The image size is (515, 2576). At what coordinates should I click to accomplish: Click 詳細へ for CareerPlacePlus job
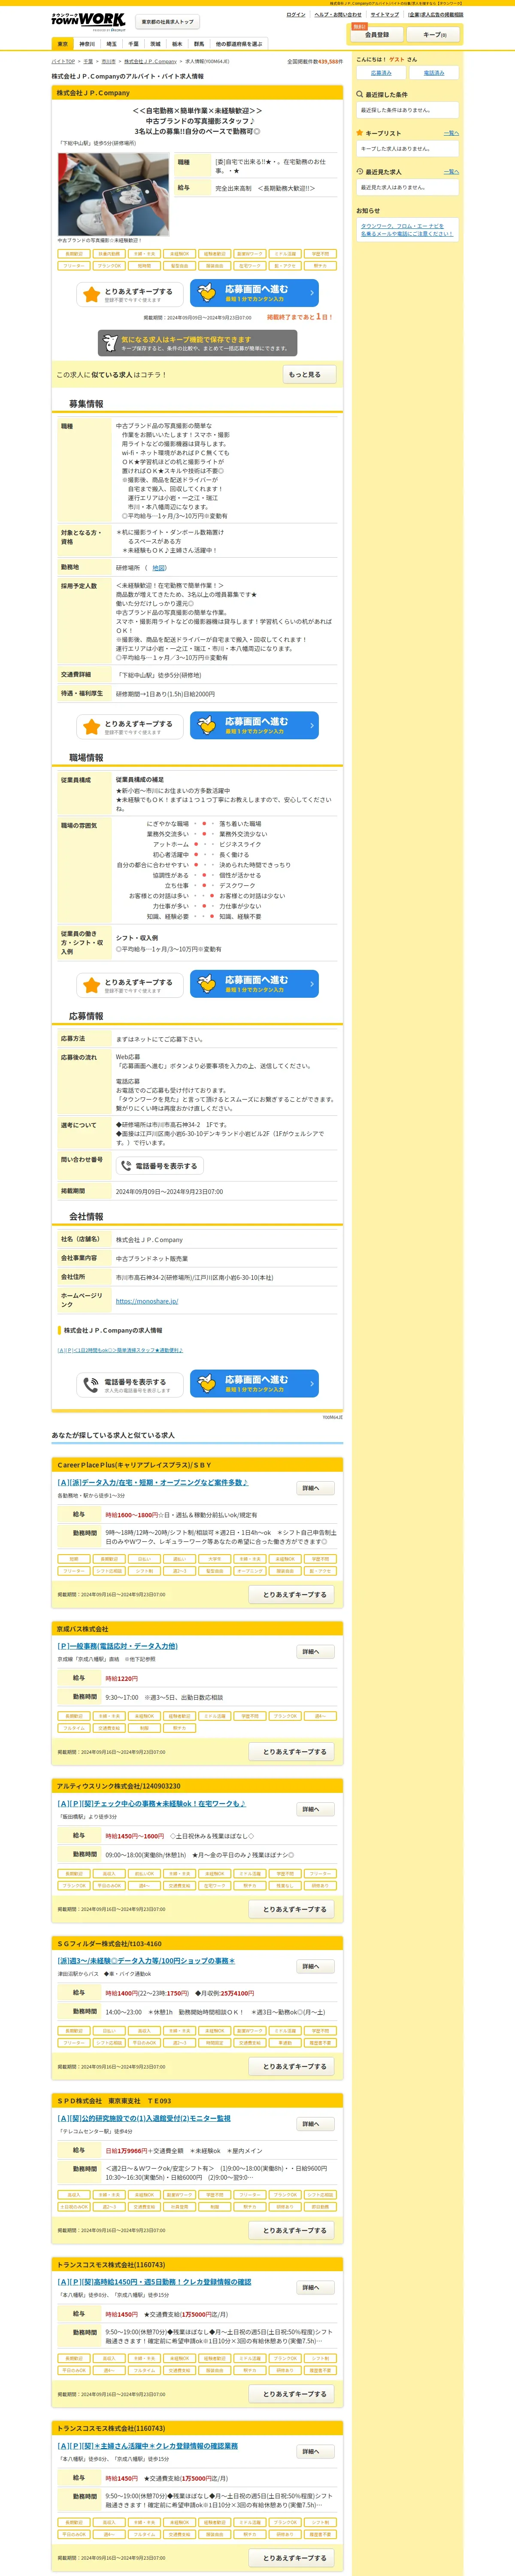click(x=315, y=1488)
